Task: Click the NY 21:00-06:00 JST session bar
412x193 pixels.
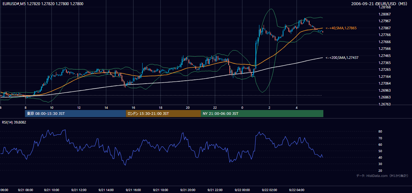Action: click(262, 114)
